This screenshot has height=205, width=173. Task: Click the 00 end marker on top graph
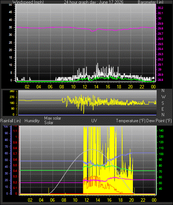tap(153, 87)
